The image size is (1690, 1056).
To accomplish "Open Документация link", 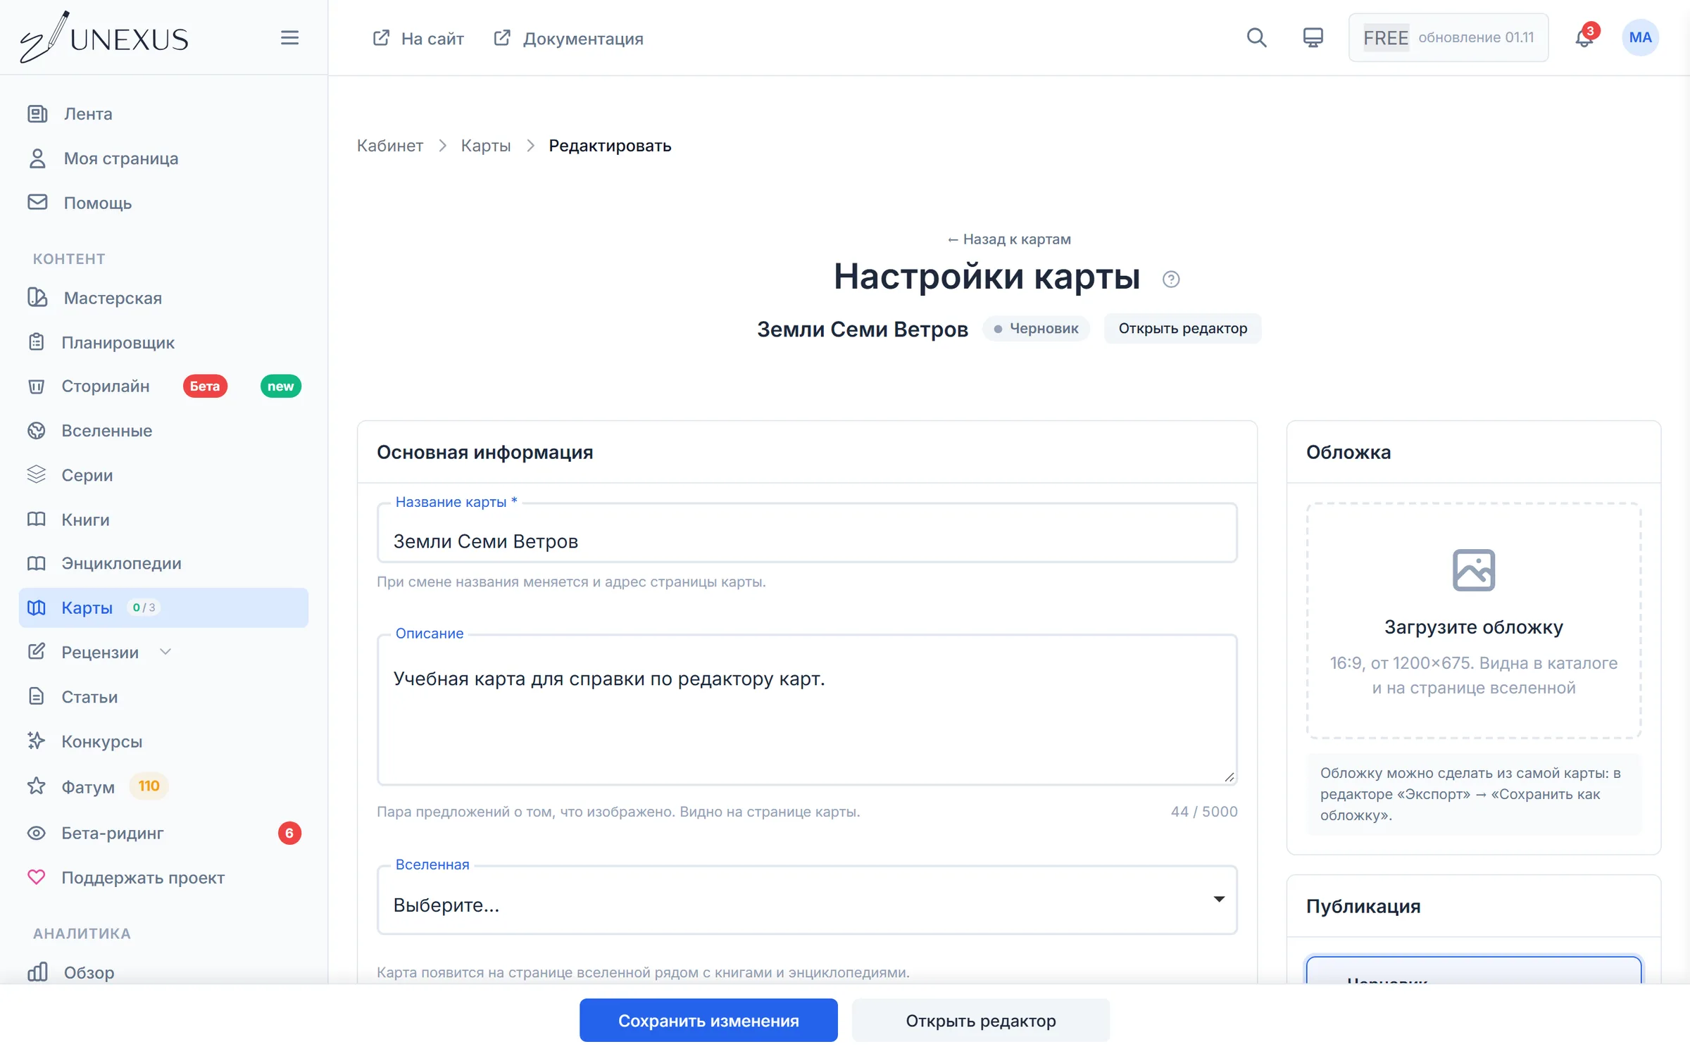I will (568, 38).
